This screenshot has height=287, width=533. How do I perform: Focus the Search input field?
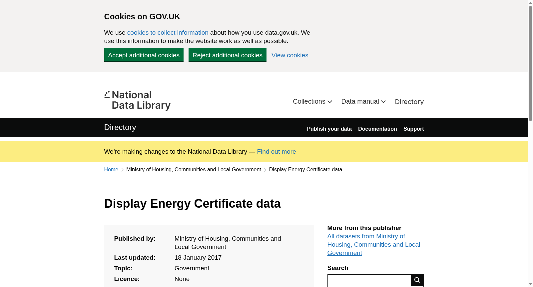(x=369, y=280)
